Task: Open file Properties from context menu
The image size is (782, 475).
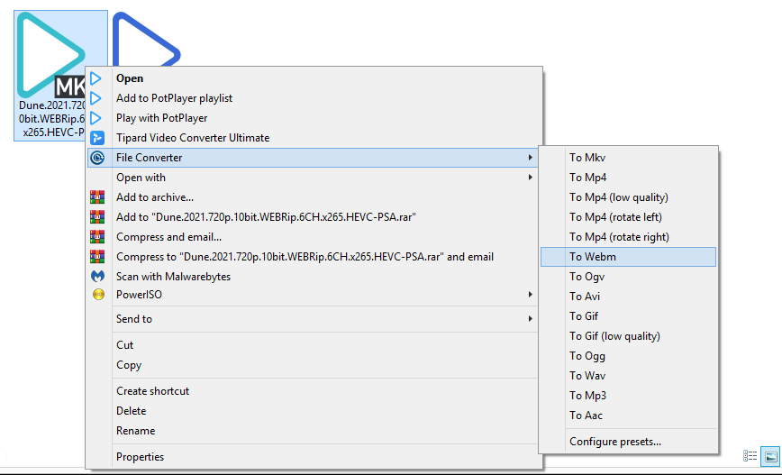Action: 140,457
